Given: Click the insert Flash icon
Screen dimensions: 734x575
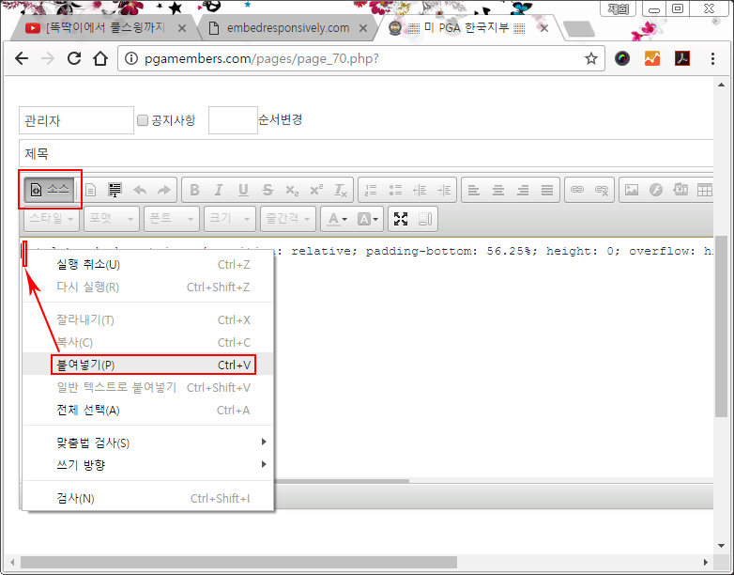Looking at the screenshot, I should [x=656, y=190].
